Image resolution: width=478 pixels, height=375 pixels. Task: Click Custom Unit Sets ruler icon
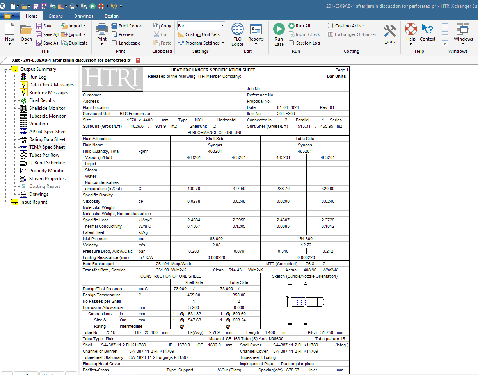(181, 34)
